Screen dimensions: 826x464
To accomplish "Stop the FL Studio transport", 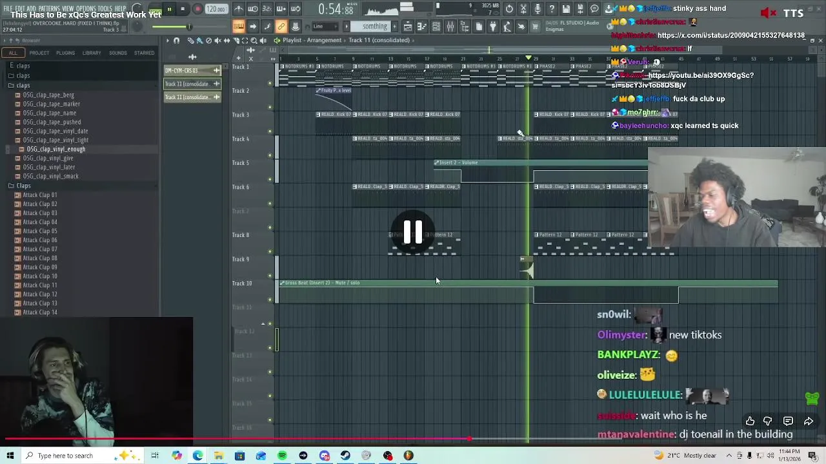I will click(183, 9).
